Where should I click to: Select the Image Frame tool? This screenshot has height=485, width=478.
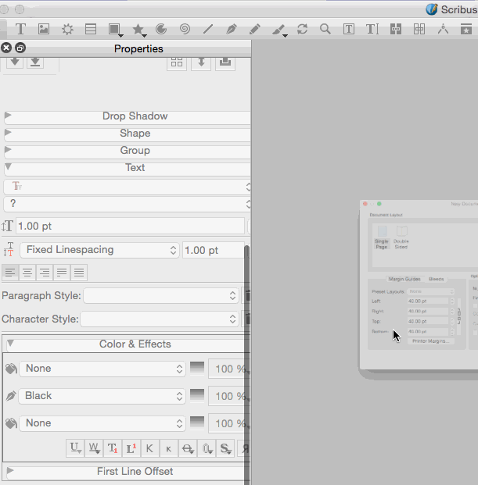coord(44,30)
